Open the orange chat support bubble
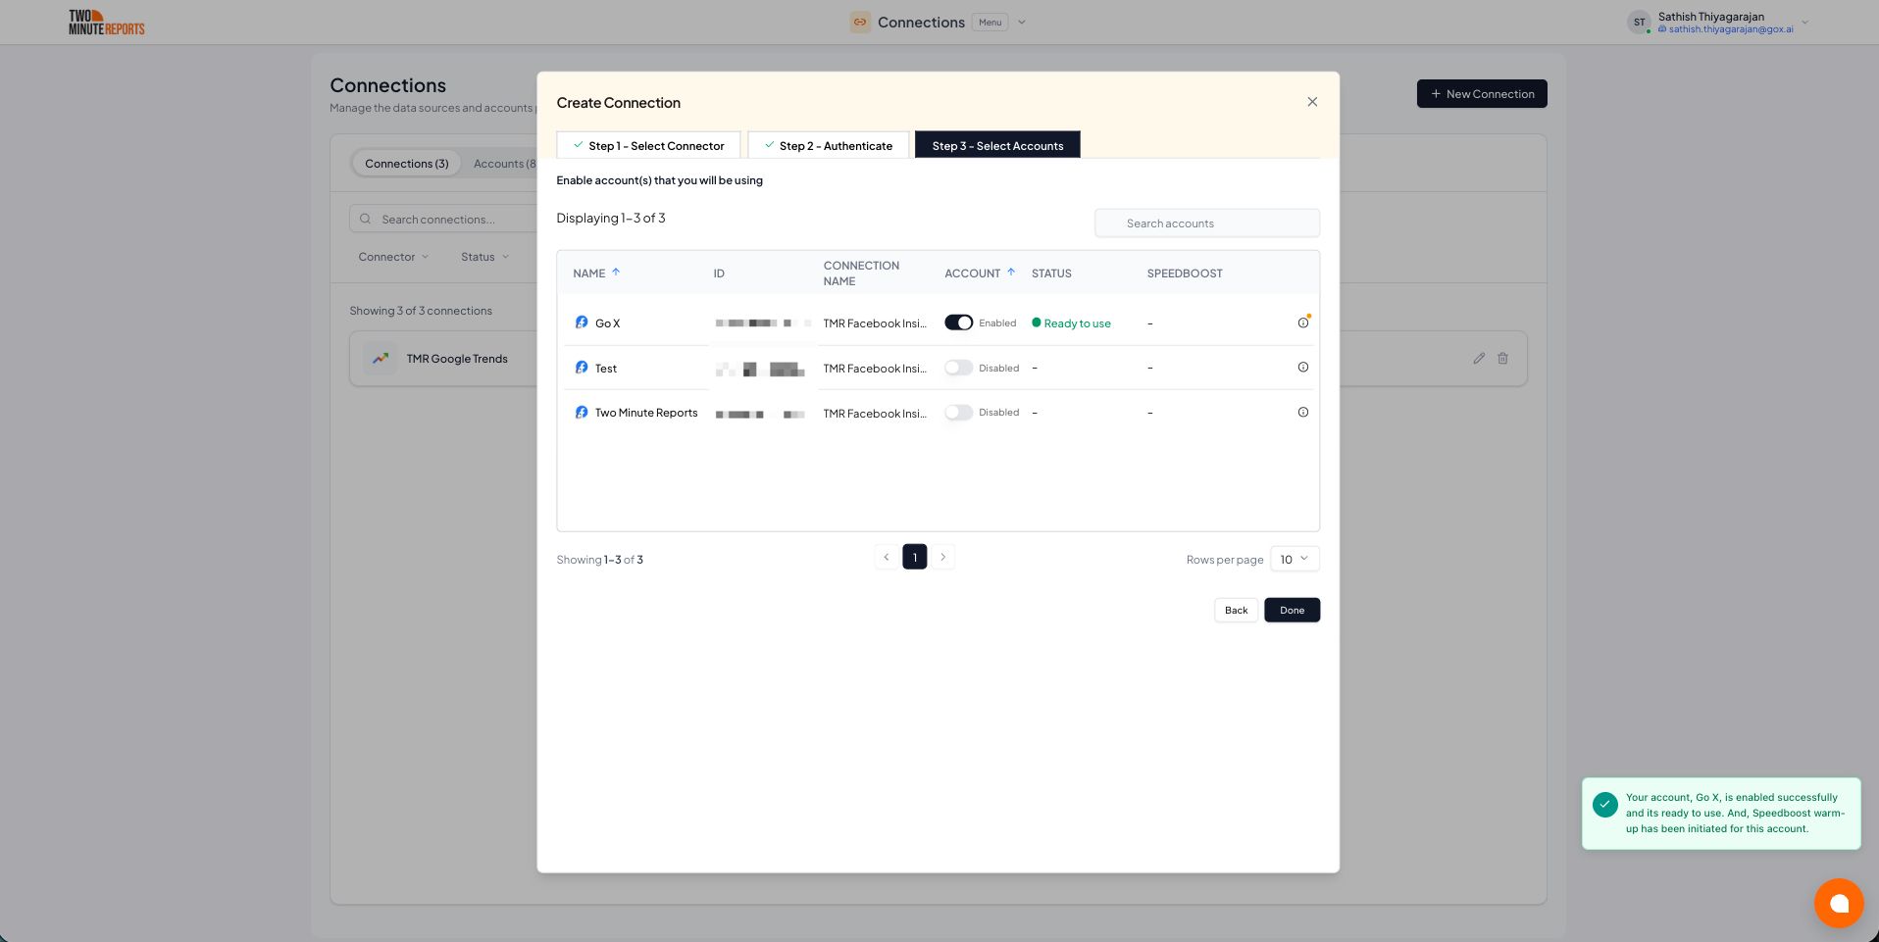This screenshot has height=942, width=1879. click(1838, 903)
